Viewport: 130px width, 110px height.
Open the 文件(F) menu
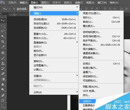point(12,3)
